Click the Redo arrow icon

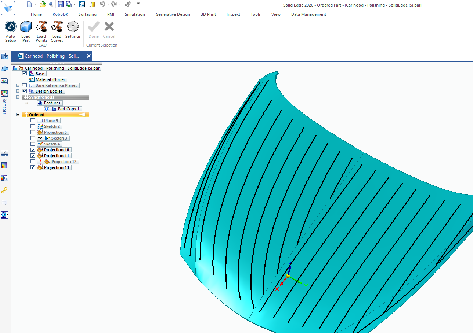[x=114, y=4]
